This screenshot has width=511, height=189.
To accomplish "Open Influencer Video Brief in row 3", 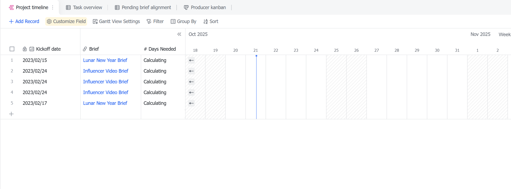I will [106, 82].
